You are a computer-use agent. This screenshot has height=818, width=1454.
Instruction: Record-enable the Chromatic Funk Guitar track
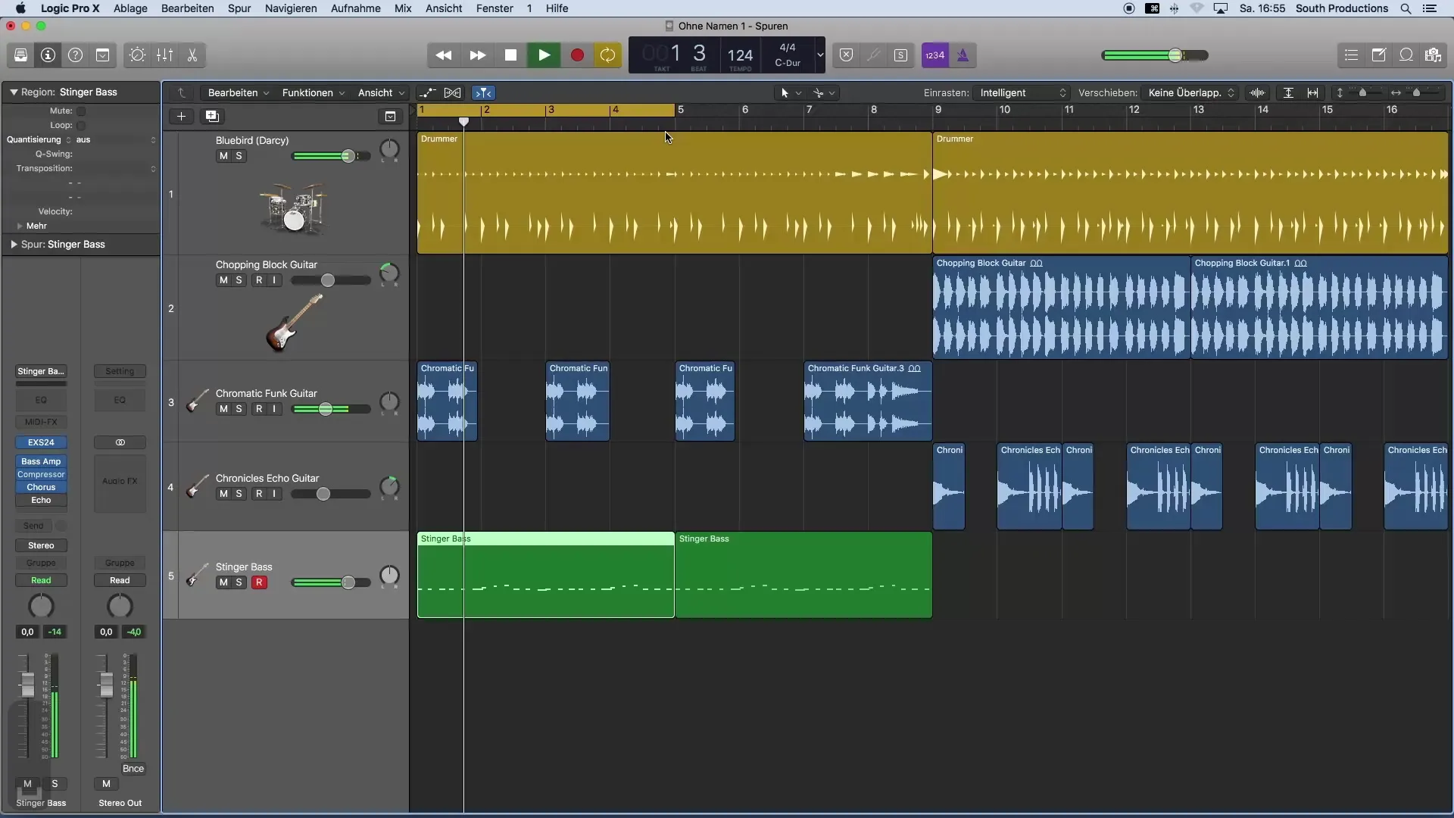(259, 409)
